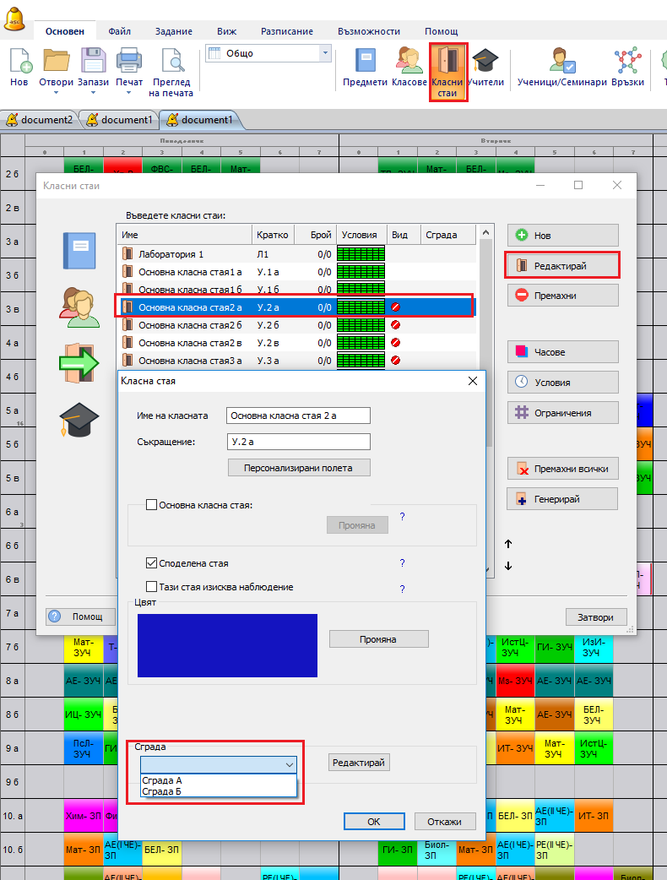
Task: Click the Запази (Save) floppy disk icon
Action: click(x=93, y=62)
